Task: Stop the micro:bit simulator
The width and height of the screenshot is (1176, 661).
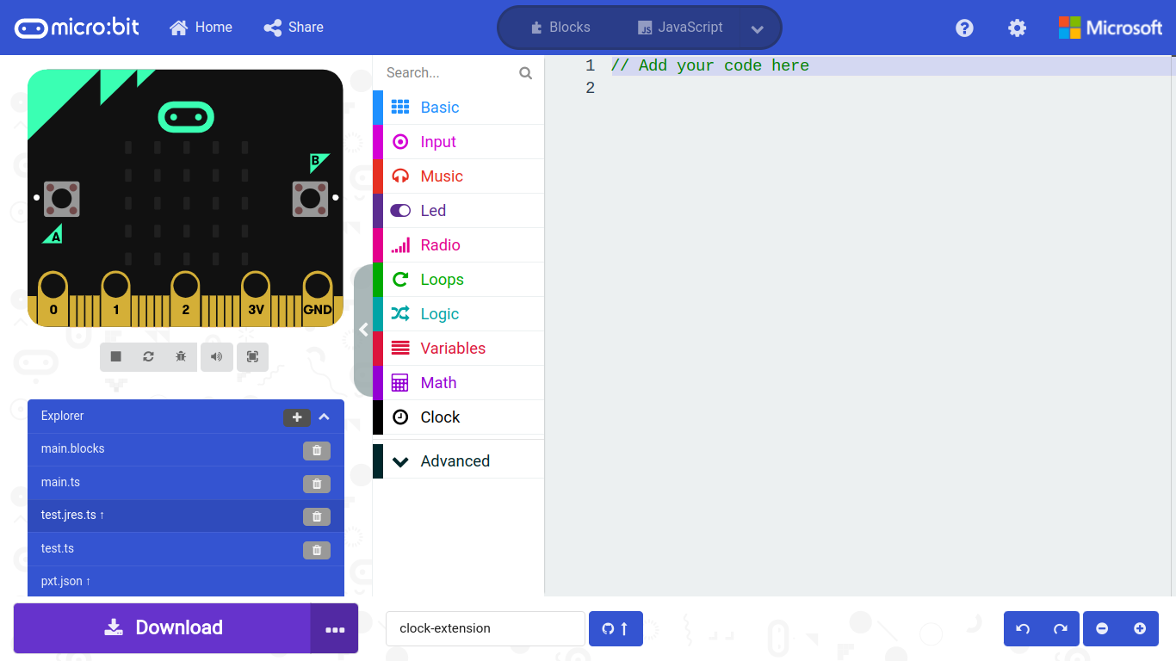Action: click(115, 356)
